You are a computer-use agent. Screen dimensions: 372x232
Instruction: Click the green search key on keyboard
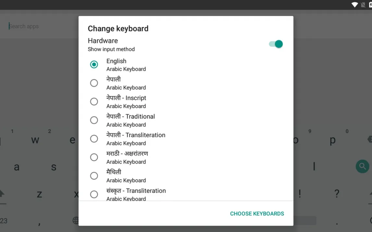362,166
